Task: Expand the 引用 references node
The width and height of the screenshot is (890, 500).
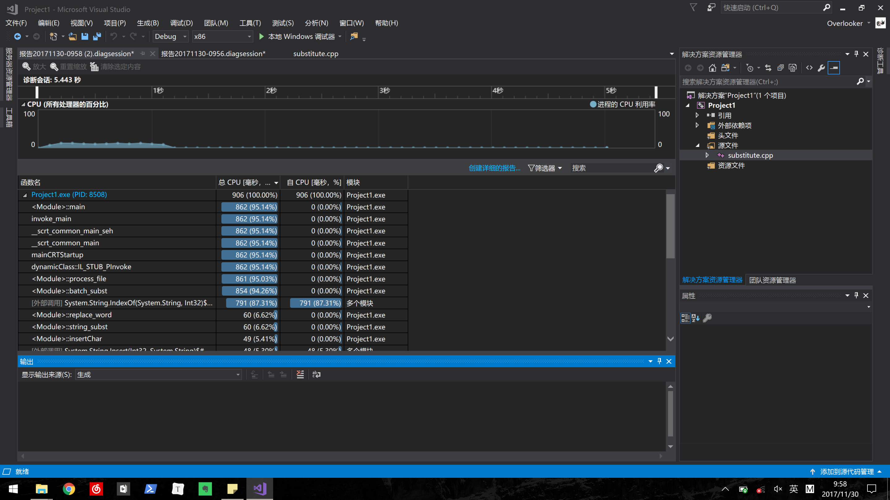Action: point(697,115)
